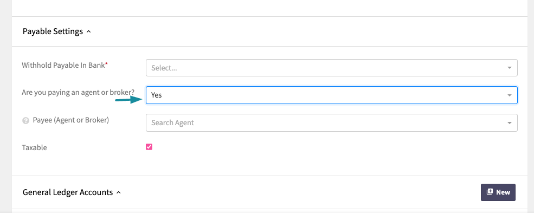Image resolution: width=534 pixels, height=213 pixels.
Task: Uncheck the Taxable checkbox
Action: tap(149, 147)
